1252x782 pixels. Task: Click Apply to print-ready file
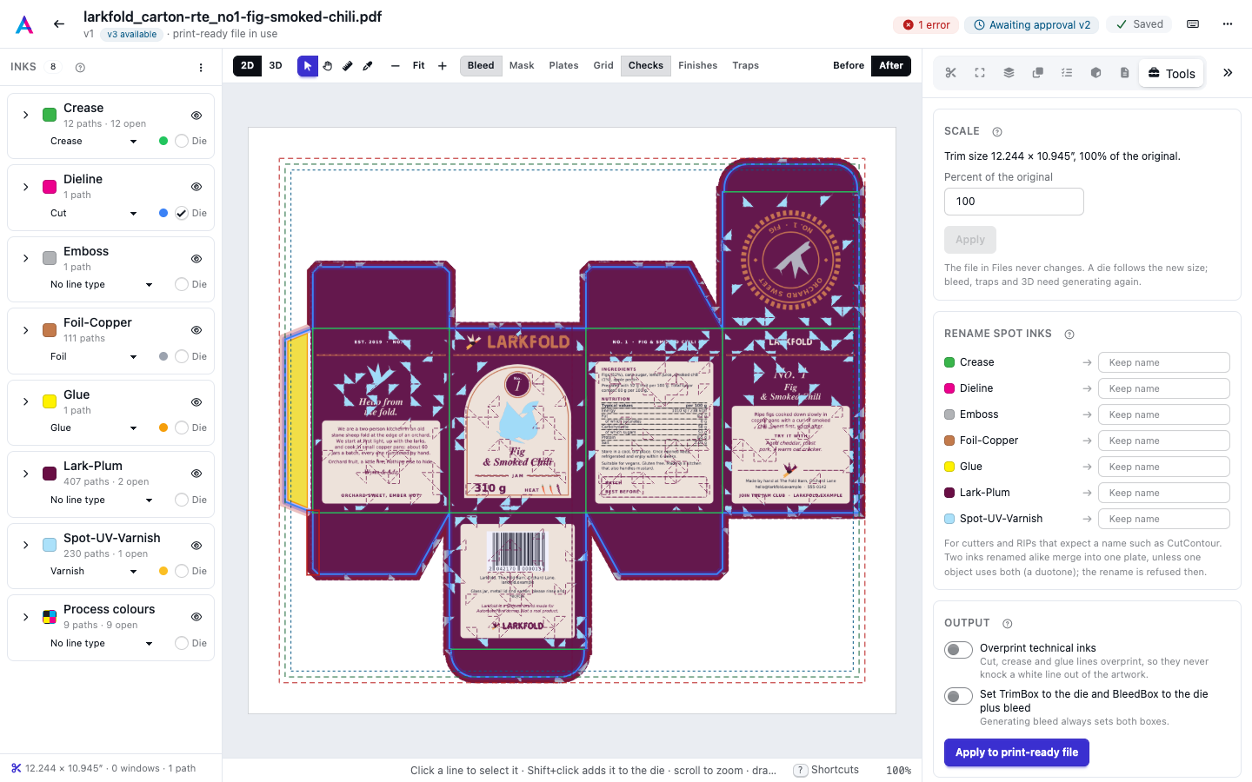[1016, 752]
